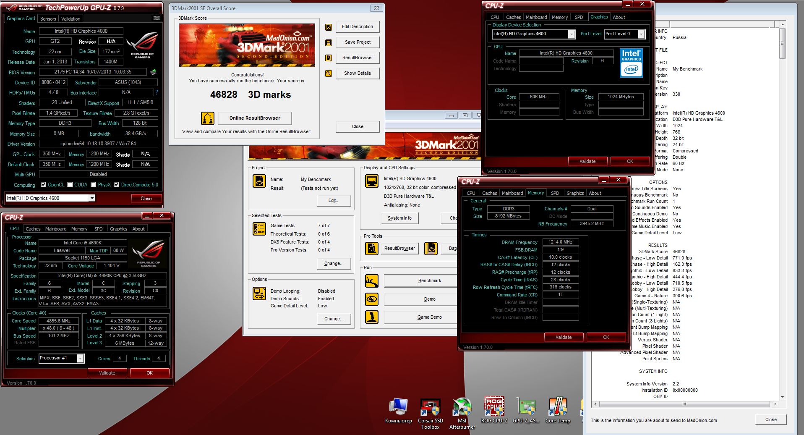Click the Close button in GPU-Z
The width and height of the screenshot is (804, 435).
click(146, 199)
